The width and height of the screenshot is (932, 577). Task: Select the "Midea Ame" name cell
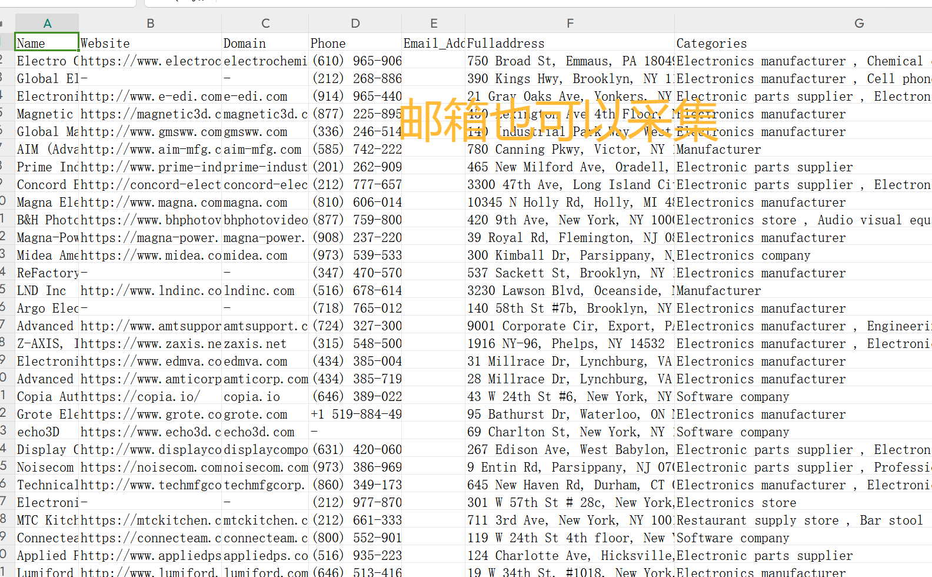pos(47,255)
